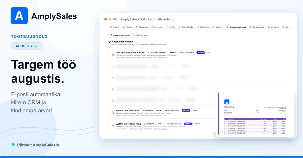Image resolution: width=303 pixels, height=158 pixels.
Task: Open the Kliendiportaal tab
Action: (257, 27)
